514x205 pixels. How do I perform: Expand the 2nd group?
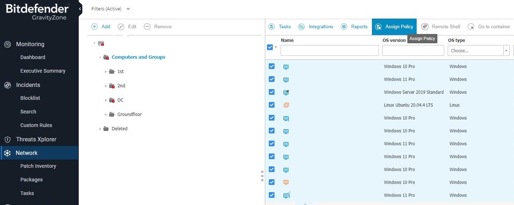click(x=106, y=86)
